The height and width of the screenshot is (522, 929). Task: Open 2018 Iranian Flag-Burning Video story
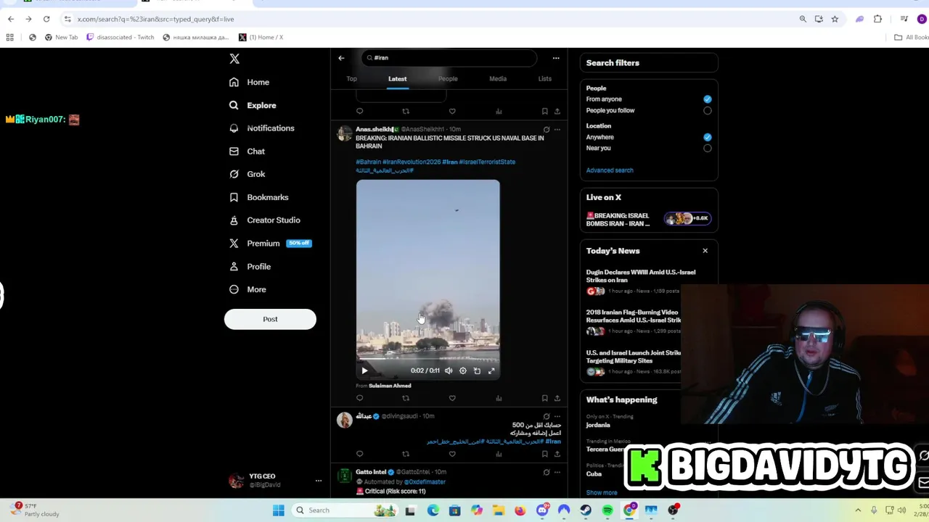pyautogui.click(x=633, y=316)
